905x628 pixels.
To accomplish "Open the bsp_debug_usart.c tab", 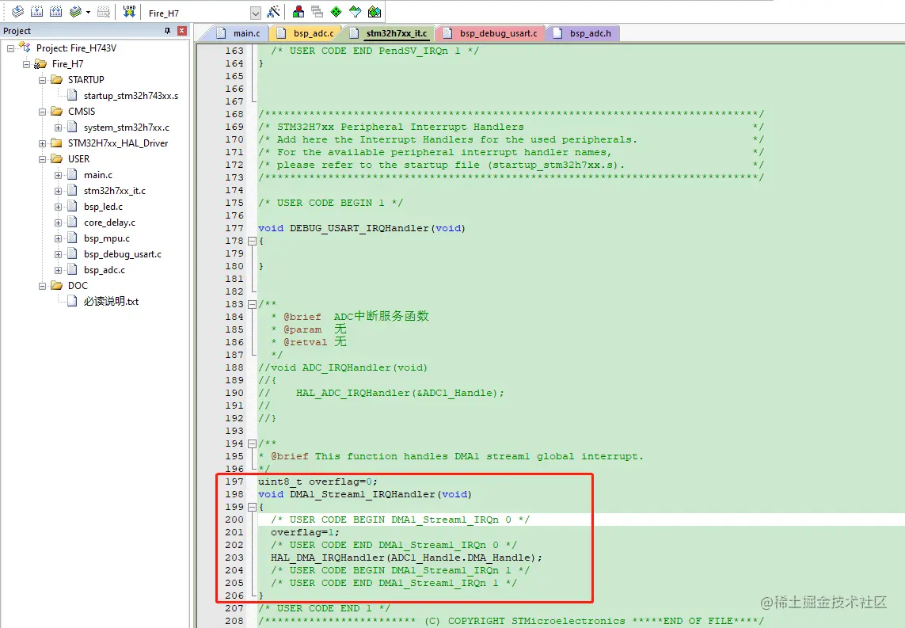I will tap(491, 33).
